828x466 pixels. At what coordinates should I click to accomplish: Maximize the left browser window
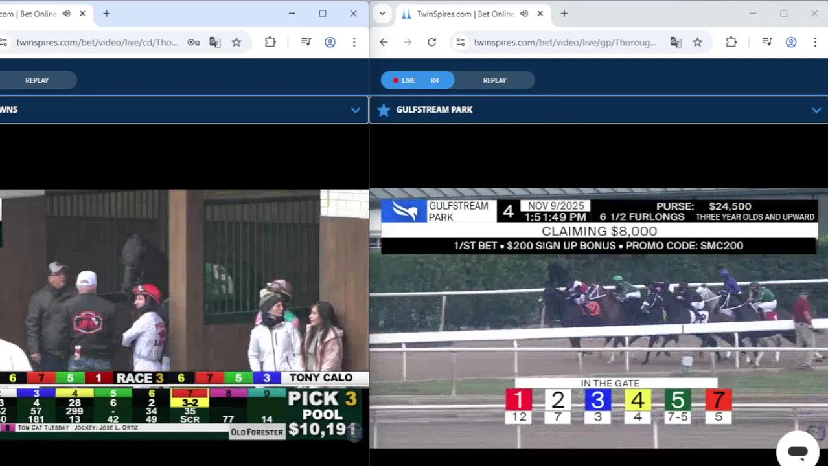point(323,14)
